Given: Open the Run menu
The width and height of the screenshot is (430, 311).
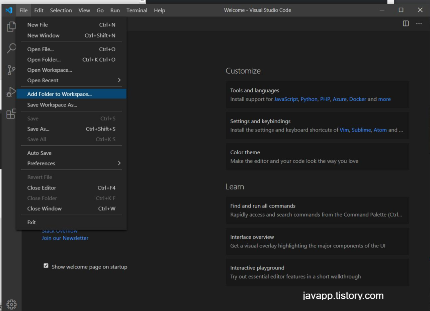Looking at the screenshot, I should (115, 10).
